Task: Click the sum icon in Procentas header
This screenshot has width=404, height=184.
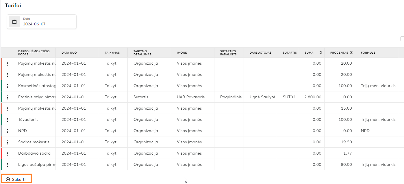Action: coord(351,52)
